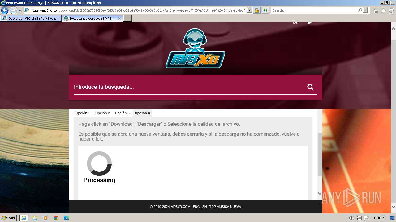This screenshot has width=396, height=222.
Task: Select the Opción 4 tab
Action: (142, 113)
